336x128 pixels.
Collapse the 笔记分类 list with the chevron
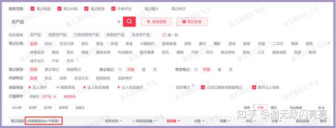[x=329, y=43]
